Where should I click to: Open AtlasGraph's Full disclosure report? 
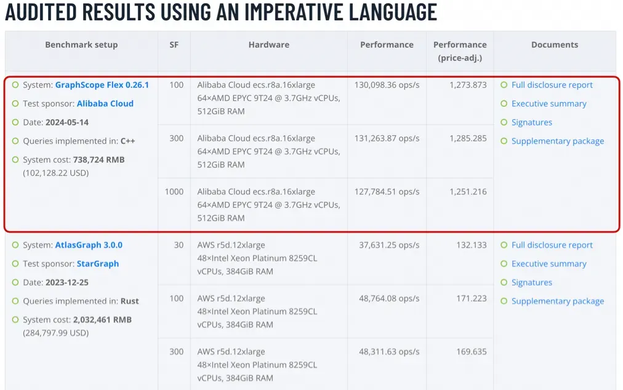pos(552,245)
